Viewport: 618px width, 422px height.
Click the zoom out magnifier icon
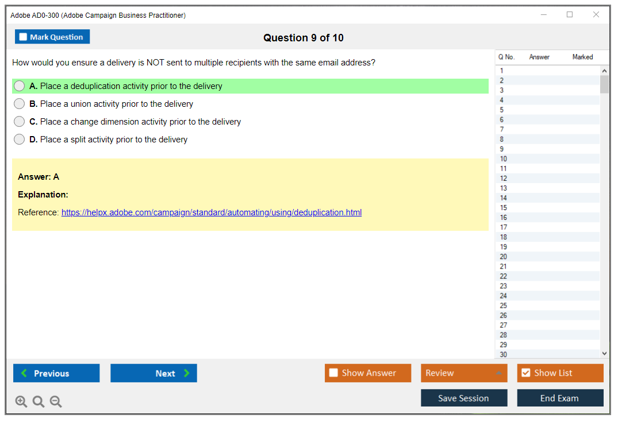click(56, 402)
